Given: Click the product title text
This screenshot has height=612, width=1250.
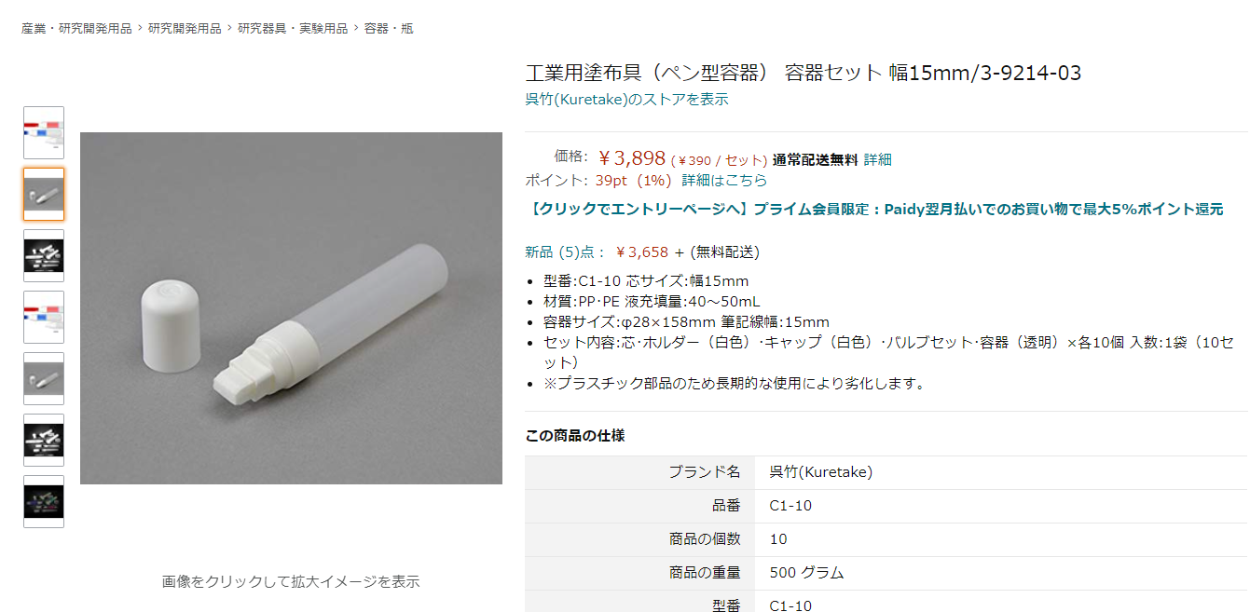Looking at the screenshot, I should coord(804,73).
